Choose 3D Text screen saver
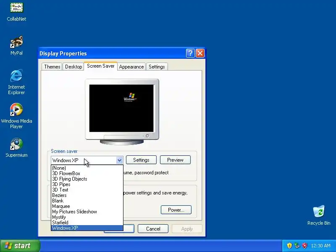This screenshot has height=252, width=336. (87, 190)
